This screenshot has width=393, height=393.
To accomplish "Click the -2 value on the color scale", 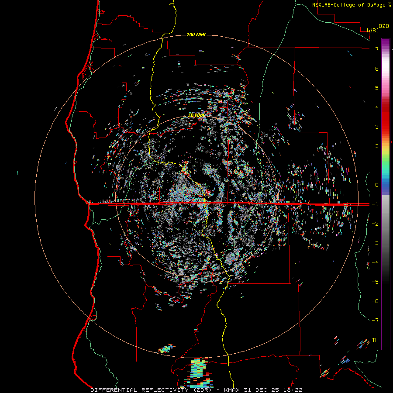I will coord(375,224).
